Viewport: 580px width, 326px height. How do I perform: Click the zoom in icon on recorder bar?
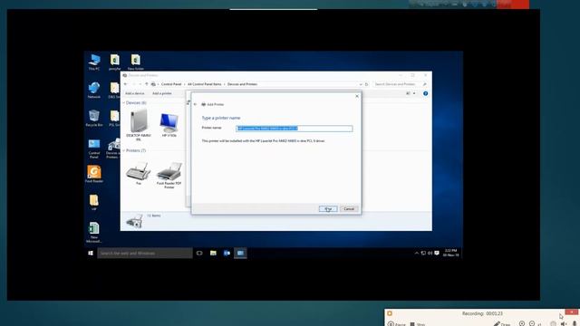pos(522,323)
